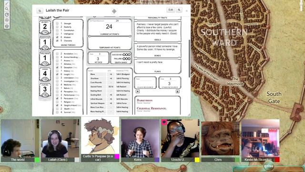305x172 pixels.
Task: Click the move handle on the character sheet header
Action: [x=114, y=11]
